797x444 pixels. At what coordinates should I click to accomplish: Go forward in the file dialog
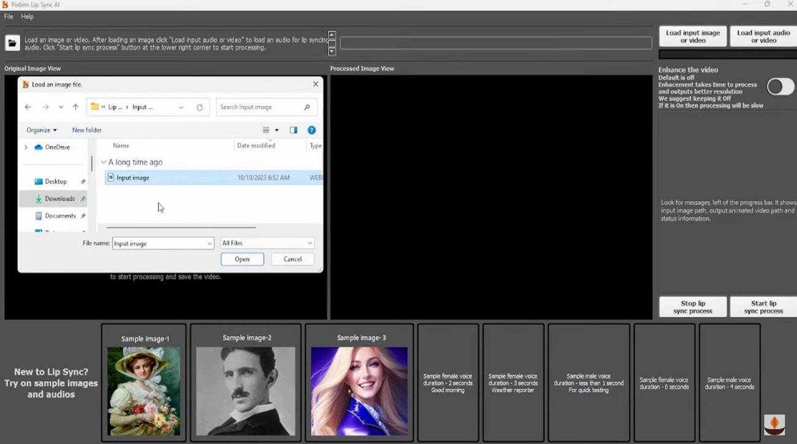pyautogui.click(x=45, y=107)
